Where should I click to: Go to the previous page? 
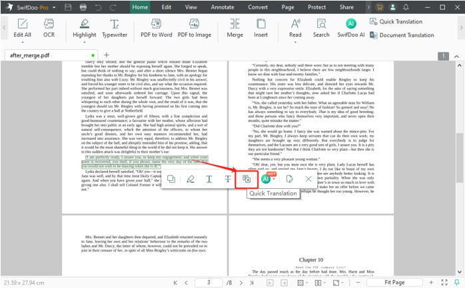coord(187,283)
